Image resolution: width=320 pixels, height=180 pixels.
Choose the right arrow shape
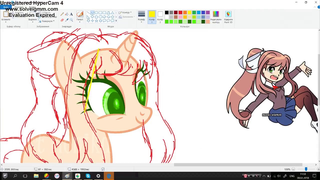[x=104, y=17]
